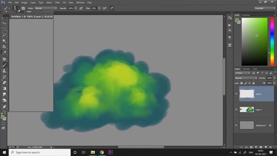Select the Pen tool

pyautogui.click(x=4, y=107)
